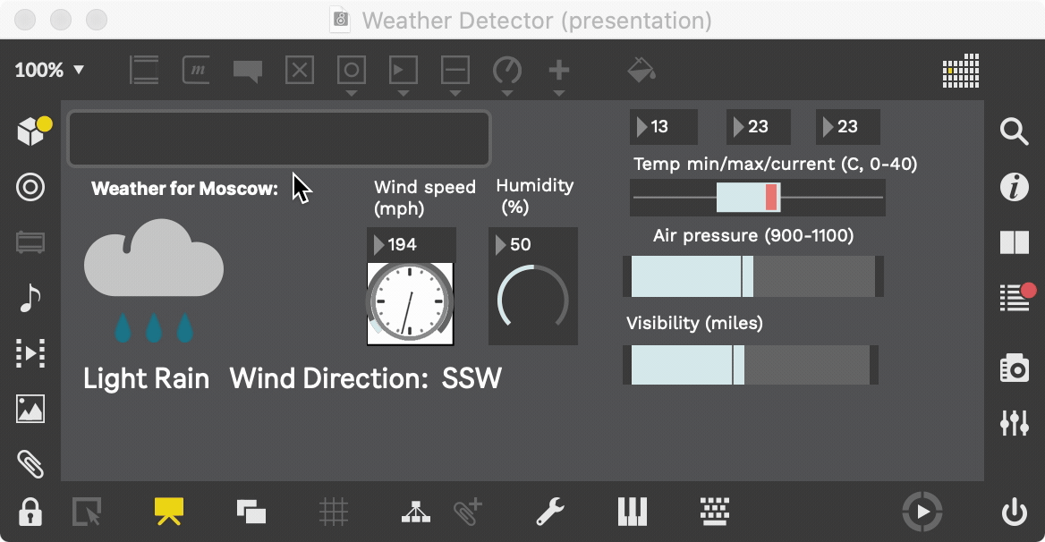
Task: Open the Inspector info icon
Action: (x=1014, y=188)
